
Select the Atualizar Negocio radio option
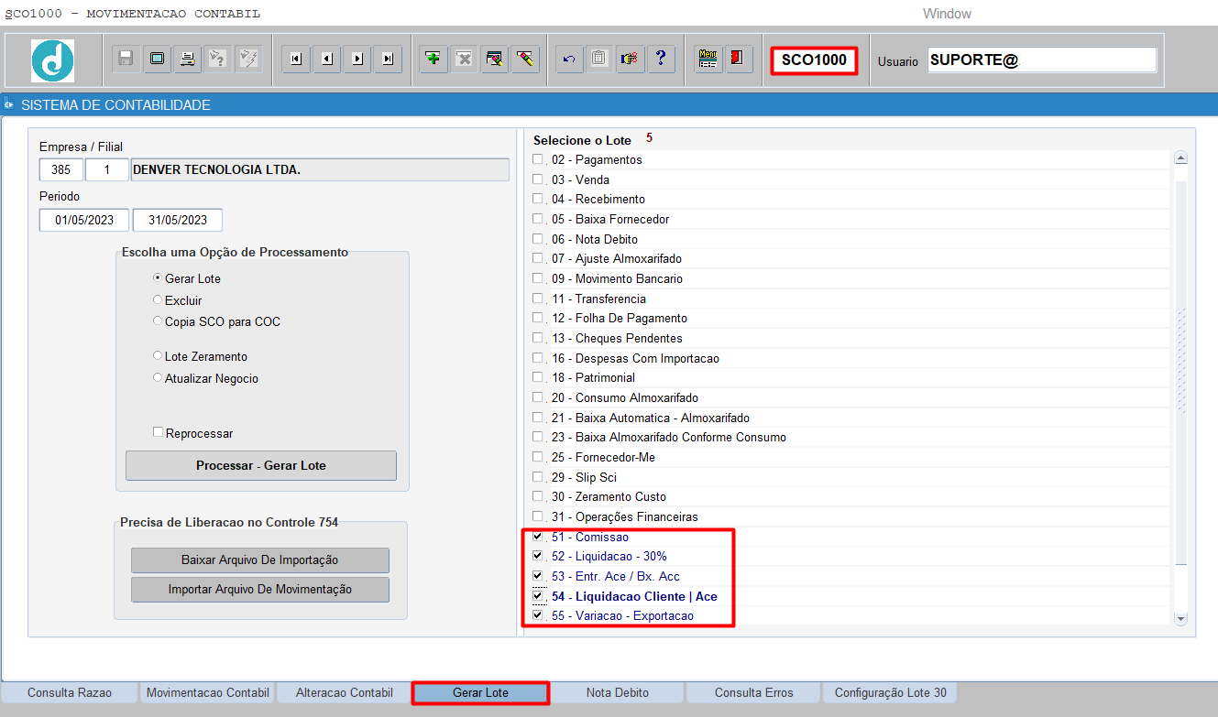pos(158,378)
